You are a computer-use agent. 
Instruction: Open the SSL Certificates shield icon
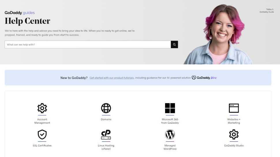[42, 134]
